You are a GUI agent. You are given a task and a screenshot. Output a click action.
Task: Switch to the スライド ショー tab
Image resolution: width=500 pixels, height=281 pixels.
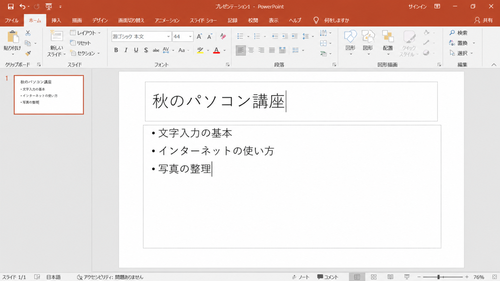tap(203, 20)
